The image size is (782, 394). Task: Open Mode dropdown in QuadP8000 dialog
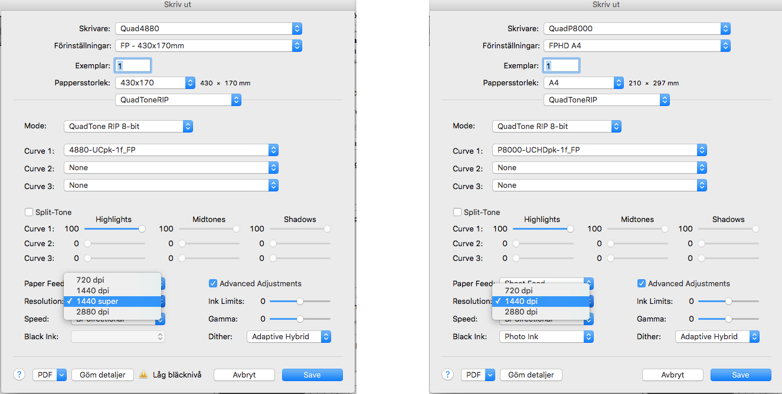tap(557, 126)
